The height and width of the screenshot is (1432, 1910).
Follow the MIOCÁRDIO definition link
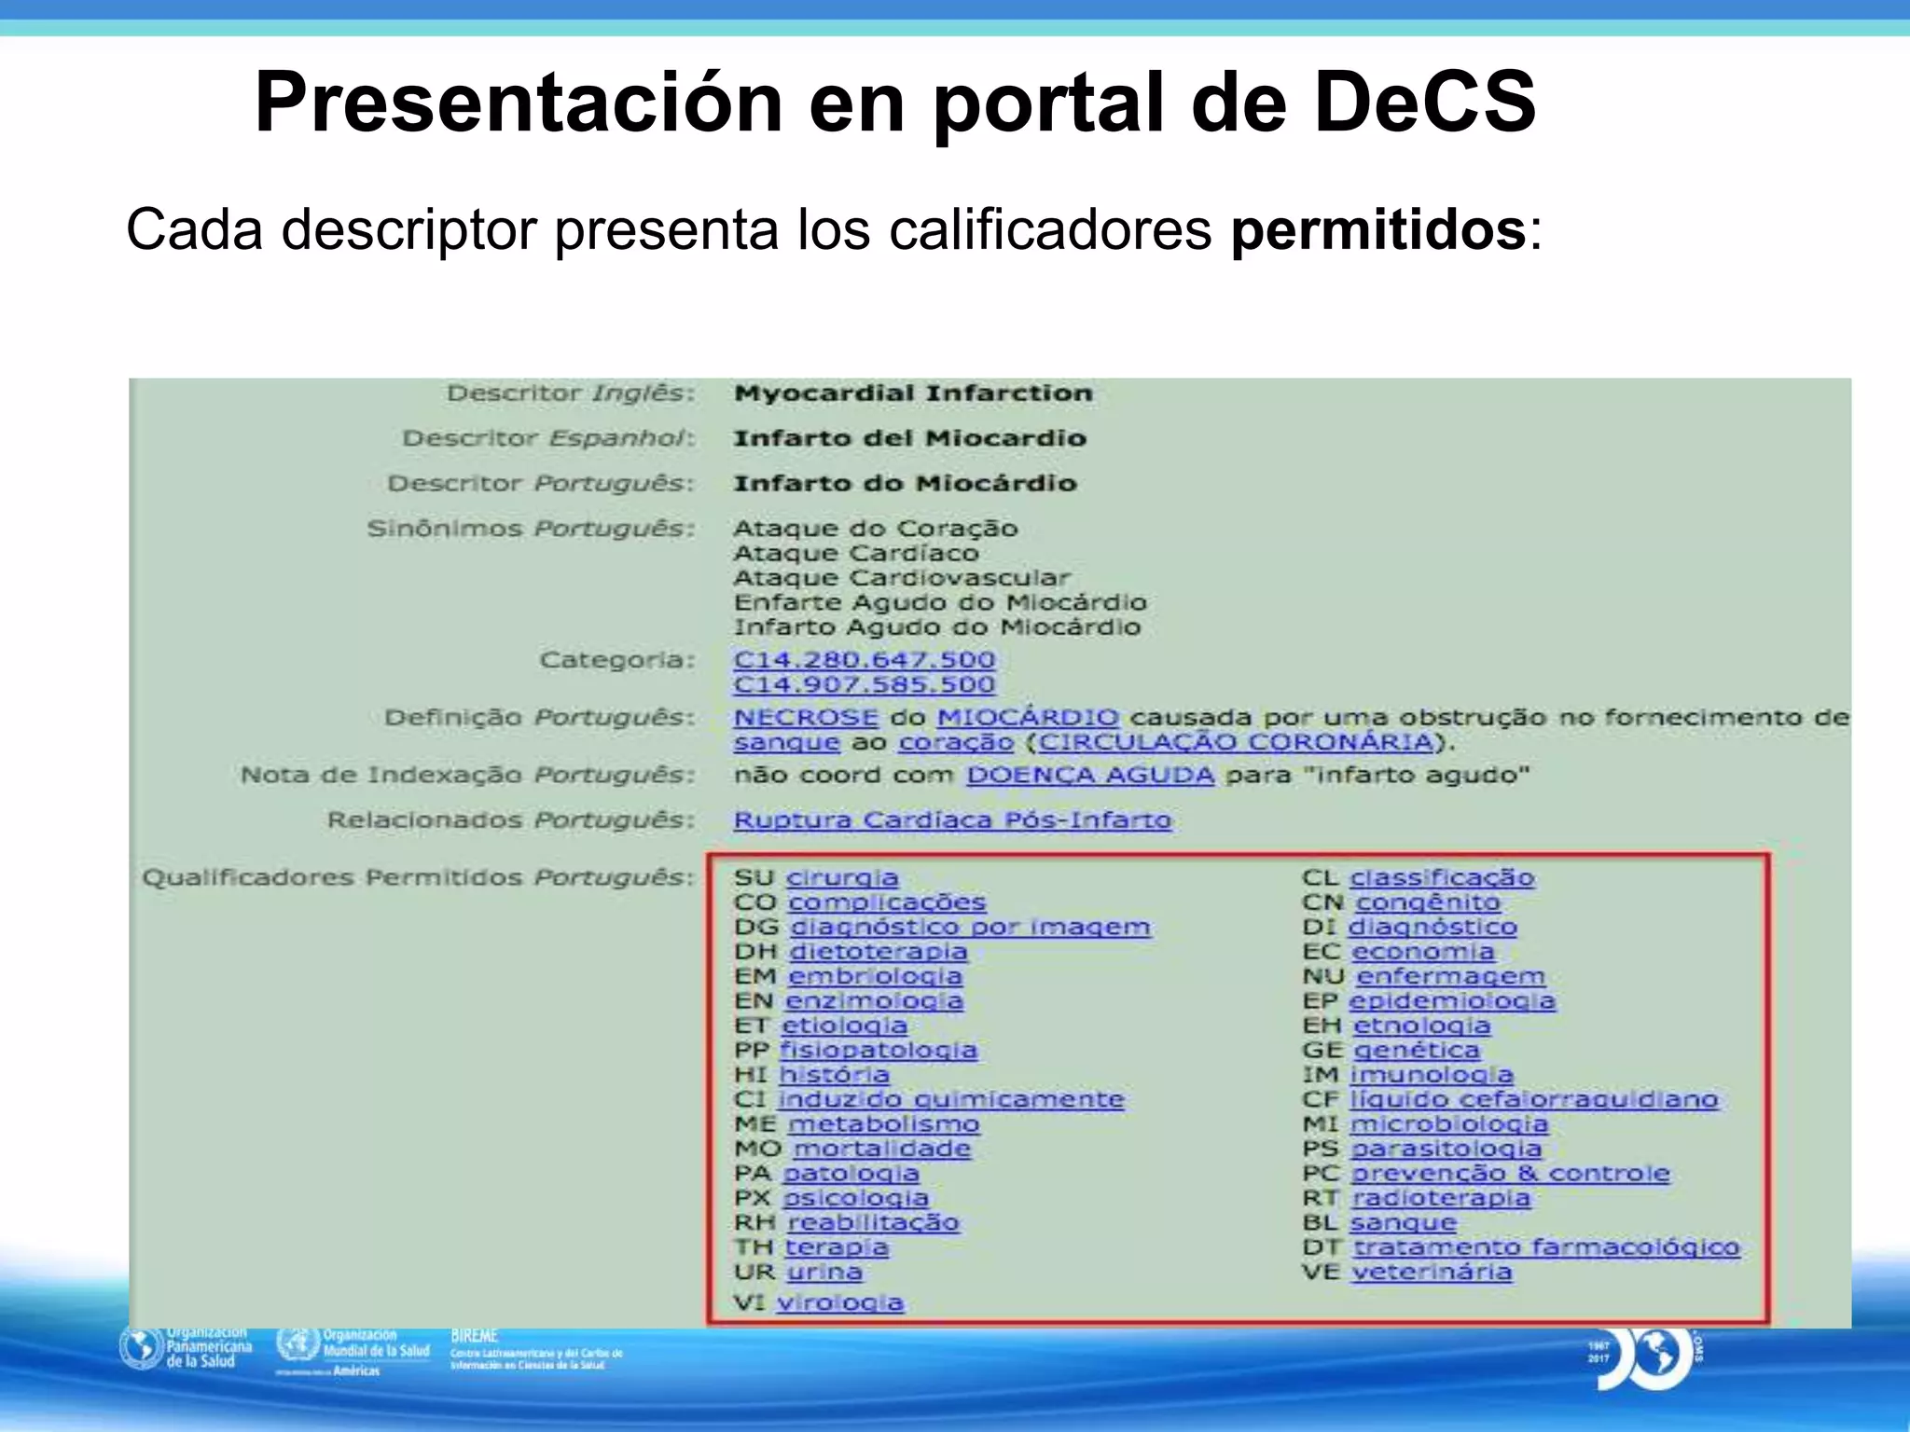tap(1028, 718)
